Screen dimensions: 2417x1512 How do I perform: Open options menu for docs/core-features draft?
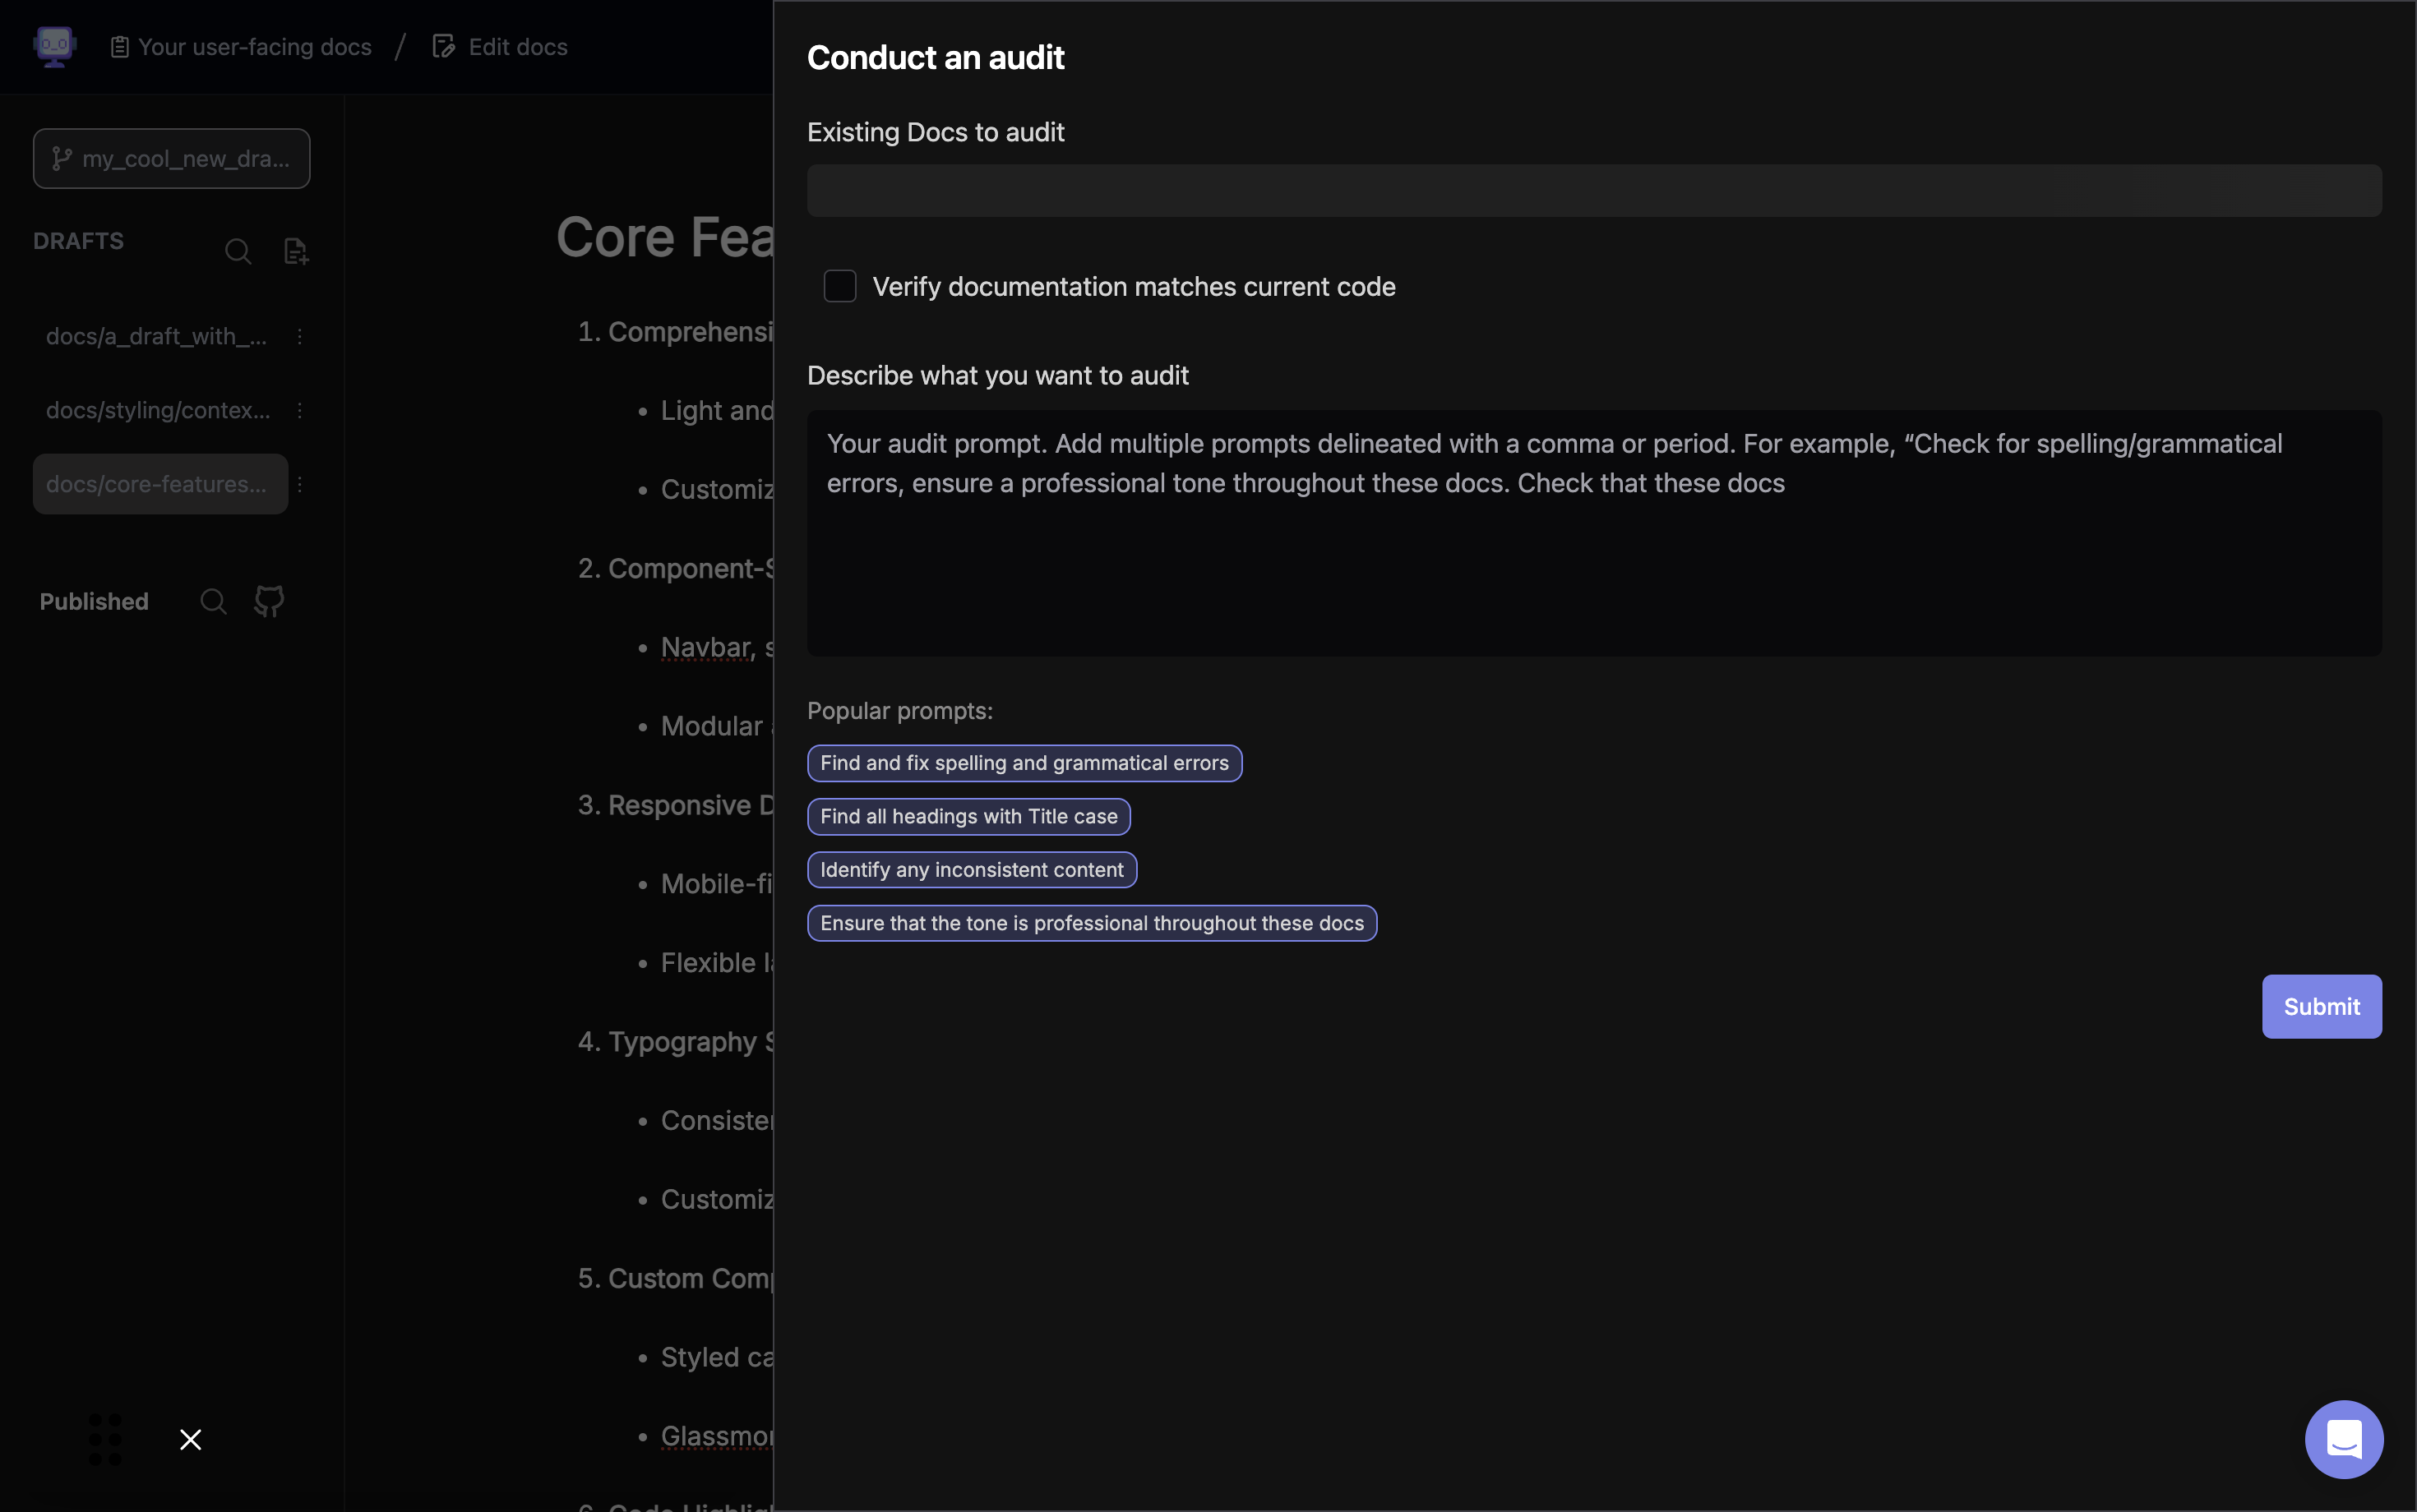(299, 485)
